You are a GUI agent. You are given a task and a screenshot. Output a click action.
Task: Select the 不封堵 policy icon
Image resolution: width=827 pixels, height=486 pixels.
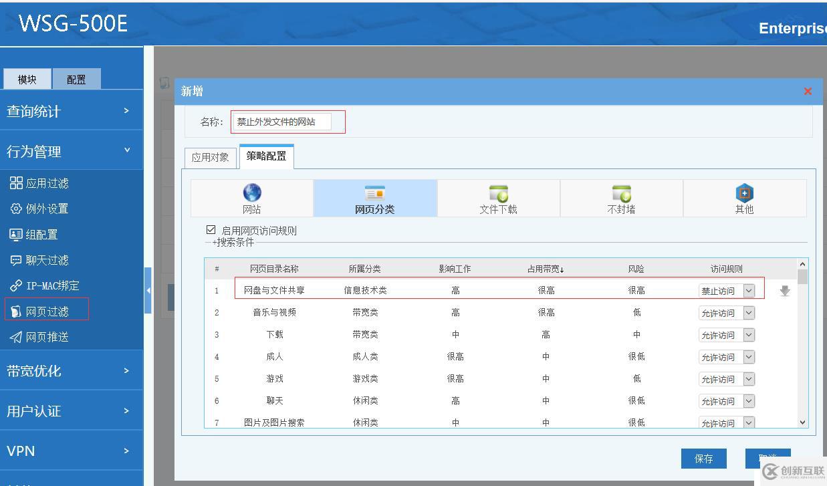point(621,198)
